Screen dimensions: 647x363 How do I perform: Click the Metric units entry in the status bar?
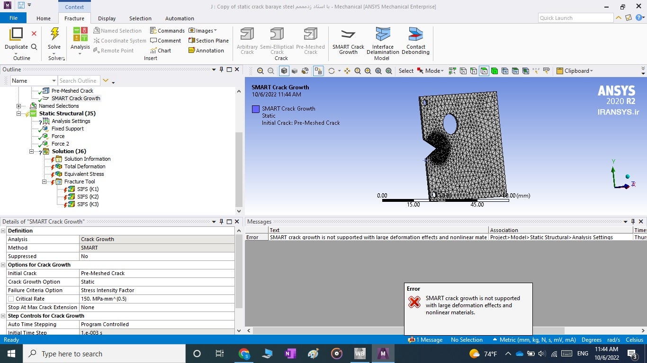point(534,340)
